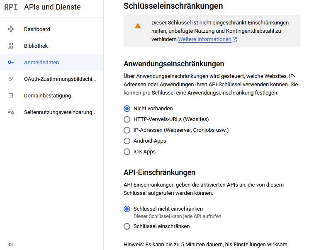Screen dimensions: 314x250
Task: Select the 'Nicht vorhanden' radio option
Action: (127, 109)
